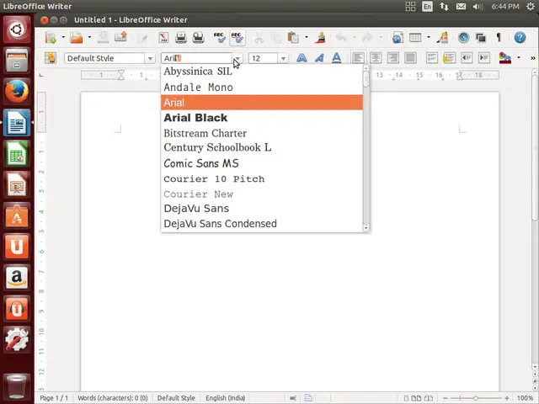Toggle Italic formatting
The image size is (539, 404).
(x=319, y=58)
